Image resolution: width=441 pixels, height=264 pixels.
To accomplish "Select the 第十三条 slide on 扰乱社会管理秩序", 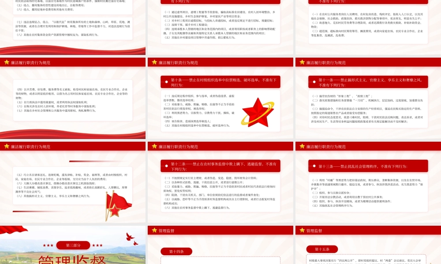I will click(x=368, y=182).
